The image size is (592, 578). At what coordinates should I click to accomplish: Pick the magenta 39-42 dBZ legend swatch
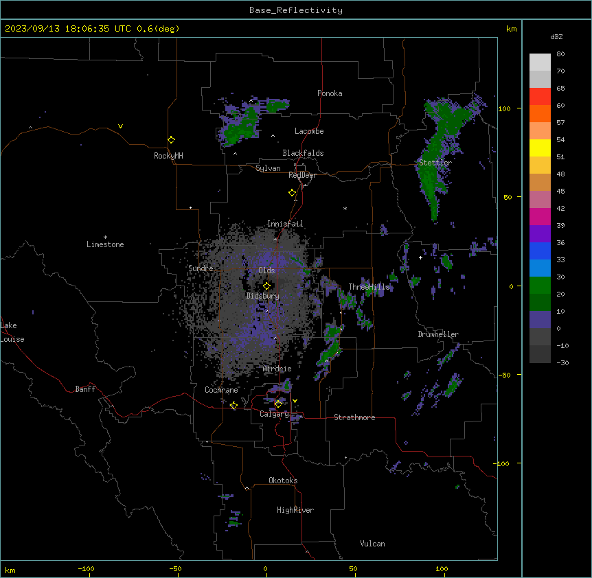click(540, 216)
